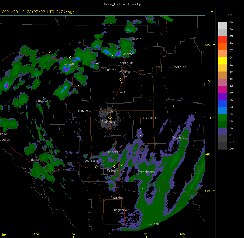Click the Sundre town label
244x238 pixels.
(x=83, y=111)
